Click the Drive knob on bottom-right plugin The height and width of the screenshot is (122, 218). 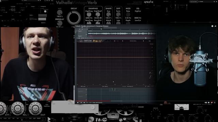pyautogui.click(x=155, y=114)
